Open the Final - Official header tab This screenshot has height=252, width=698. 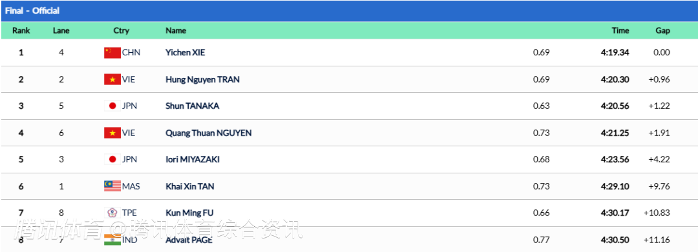pos(32,11)
